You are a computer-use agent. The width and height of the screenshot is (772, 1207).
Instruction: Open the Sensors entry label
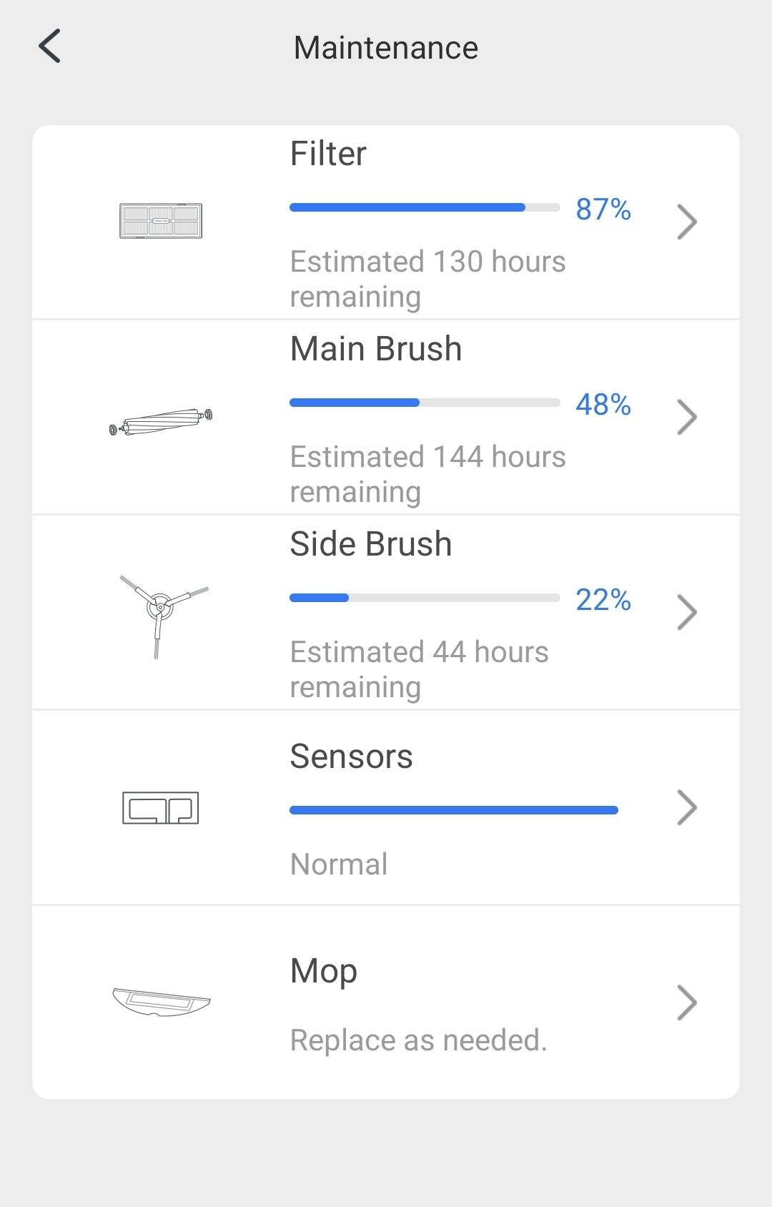click(x=351, y=757)
